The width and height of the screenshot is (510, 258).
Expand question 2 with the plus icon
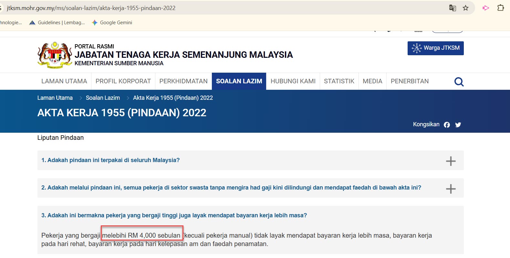451,189
